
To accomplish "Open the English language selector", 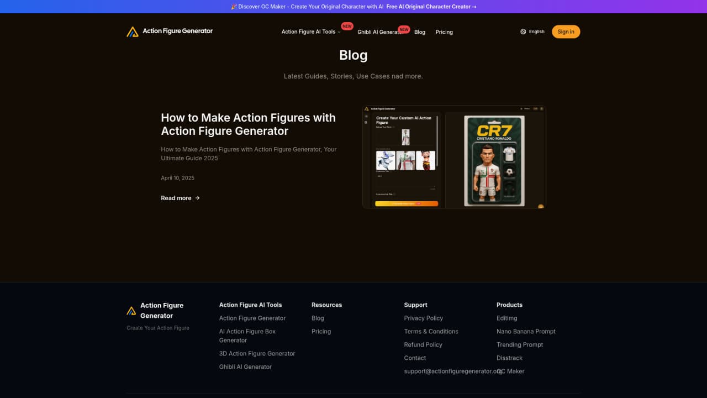I will 532,32.
